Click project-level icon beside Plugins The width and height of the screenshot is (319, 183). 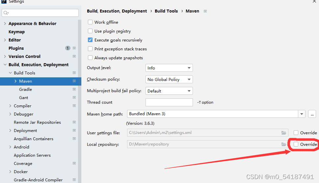[x=74, y=48]
